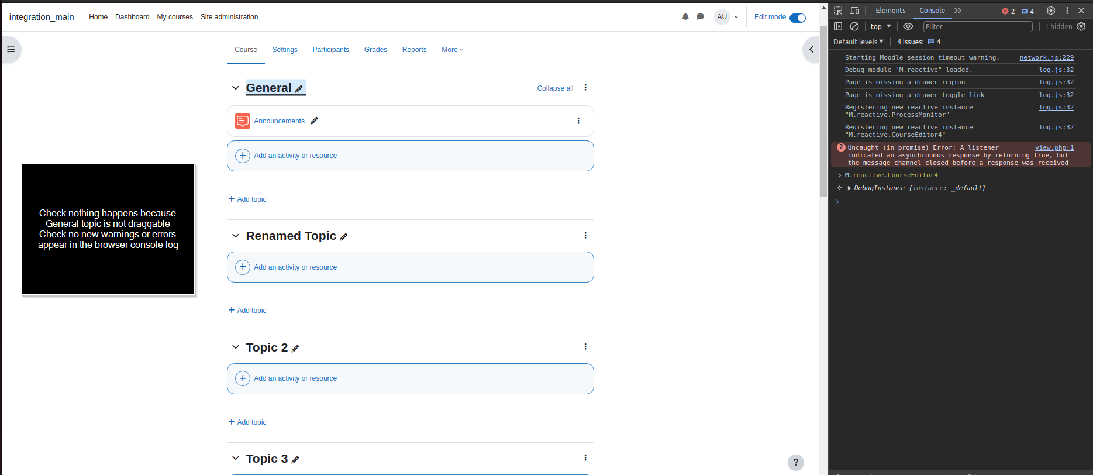
Task: Open the messaging speech bubble icon
Action: (x=700, y=17)
